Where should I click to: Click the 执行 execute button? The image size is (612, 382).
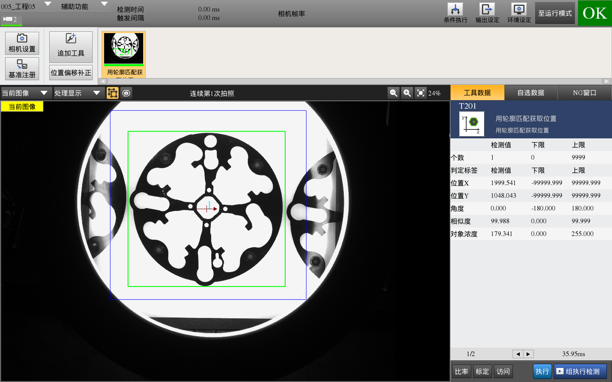(x=542, y=371)
